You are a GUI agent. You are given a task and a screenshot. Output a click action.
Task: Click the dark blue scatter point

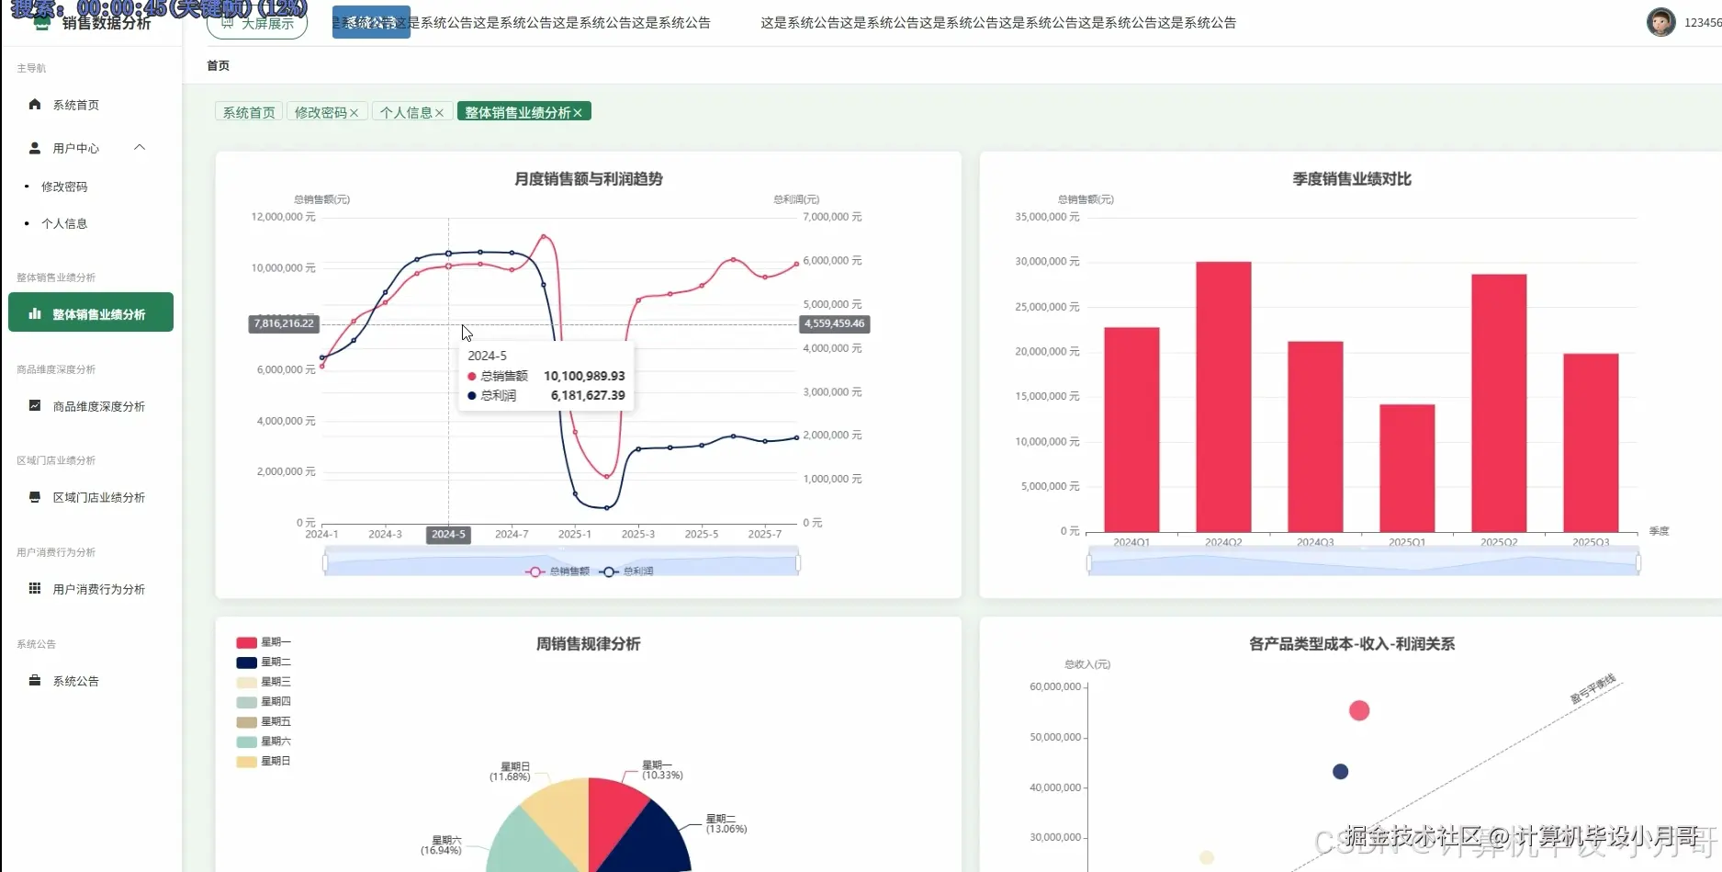point(1340,771)
